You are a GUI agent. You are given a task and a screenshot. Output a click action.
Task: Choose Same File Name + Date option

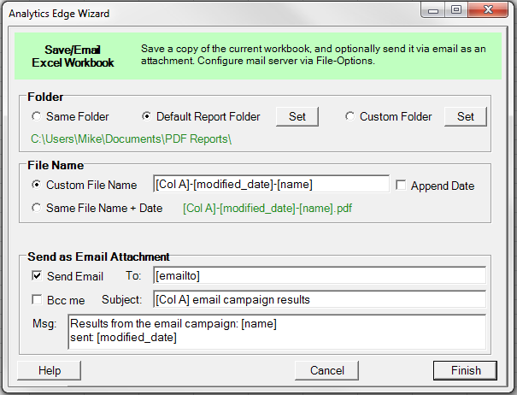pyautogui.click(x=36, y=207)
